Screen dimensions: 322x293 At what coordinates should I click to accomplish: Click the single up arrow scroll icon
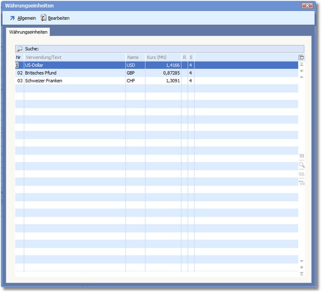pyautogui.click(x=302, y=77)
